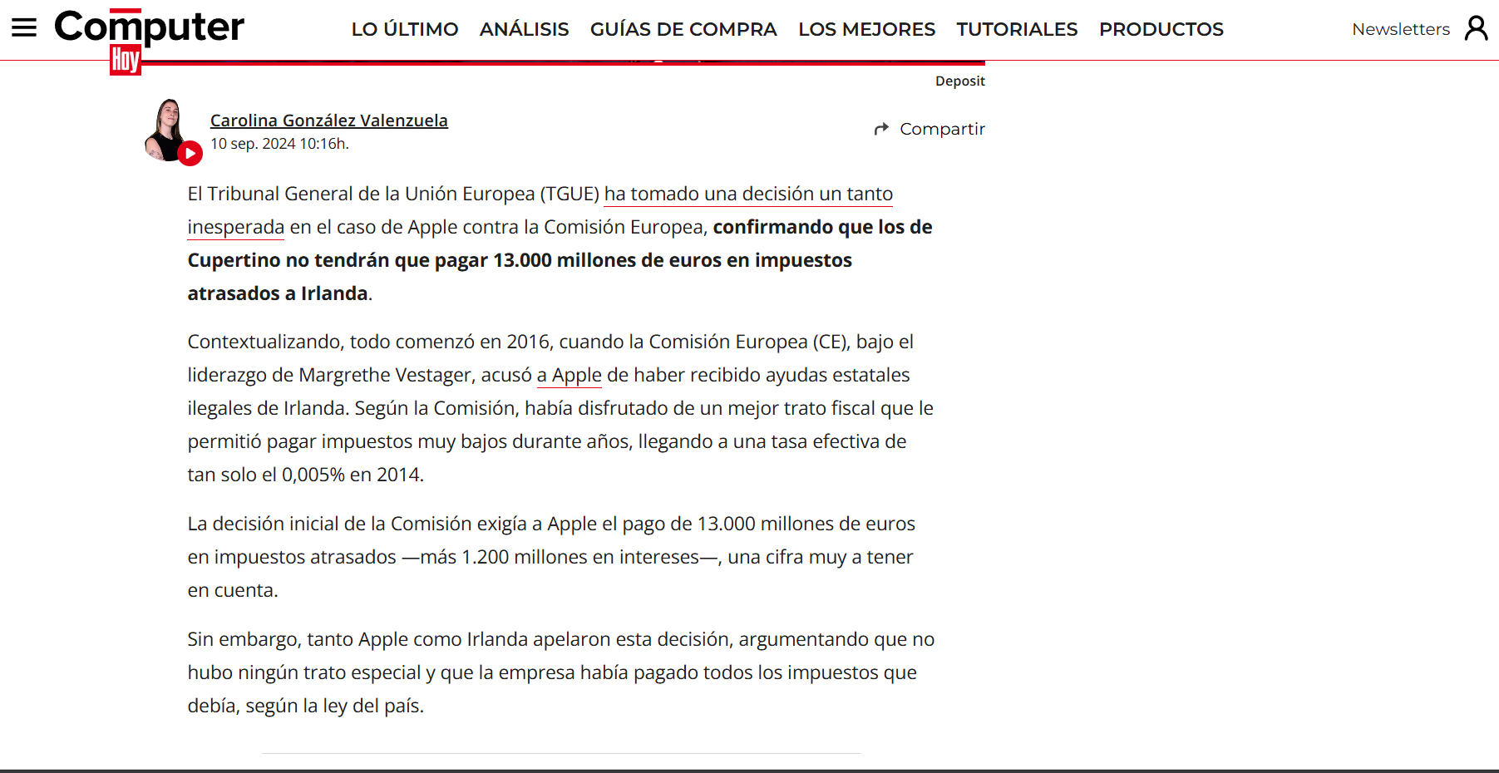Open the user account profile icon
The image size is (1499, 773).
pos(1476,28)
